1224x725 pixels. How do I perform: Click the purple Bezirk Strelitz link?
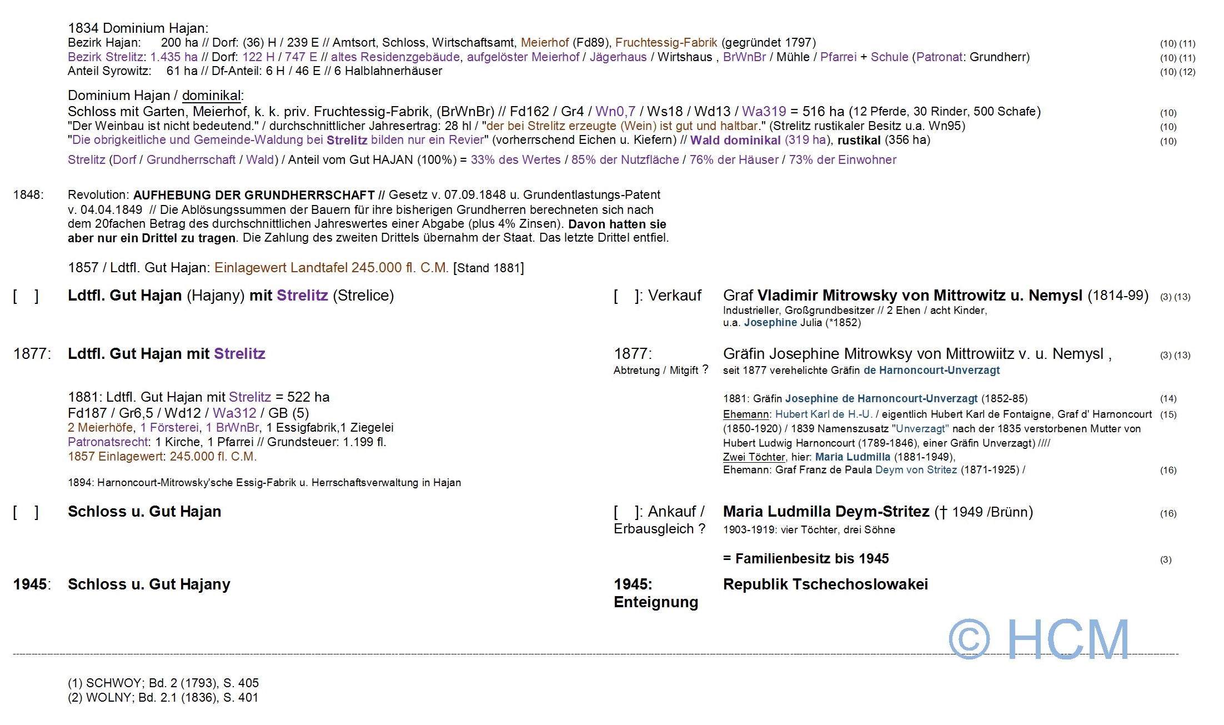[107, 57]
